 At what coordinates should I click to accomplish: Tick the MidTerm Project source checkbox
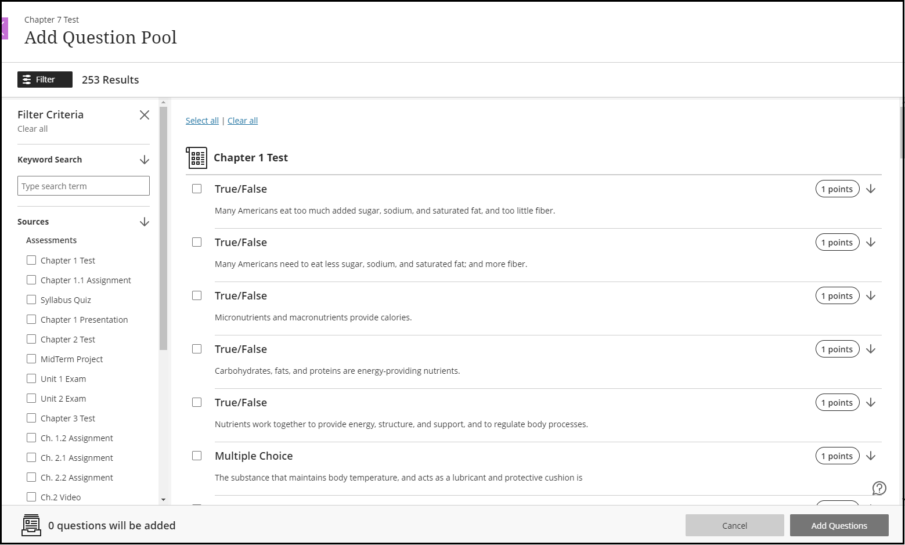(31, 359)
